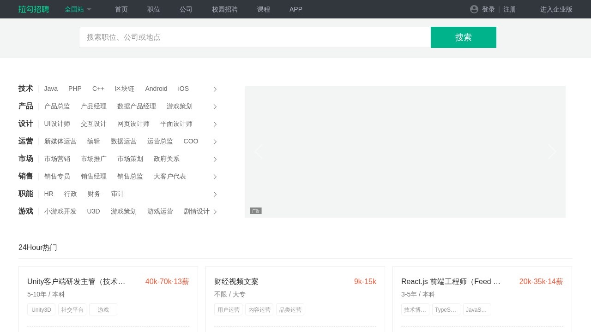Open more 技术 job options via its arrow

215,89
